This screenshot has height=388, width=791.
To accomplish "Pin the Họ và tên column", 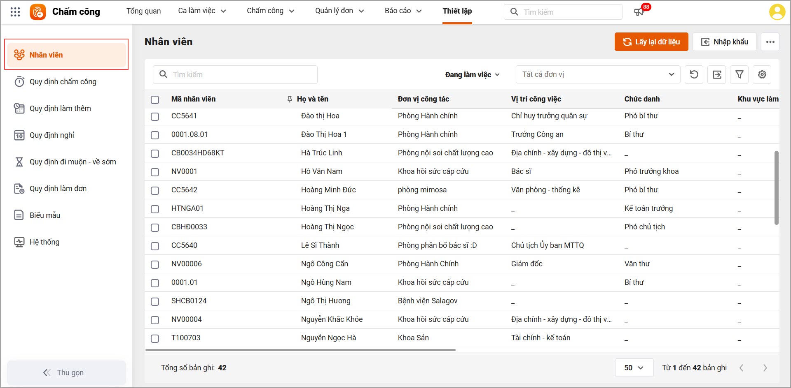I will 290,99.
